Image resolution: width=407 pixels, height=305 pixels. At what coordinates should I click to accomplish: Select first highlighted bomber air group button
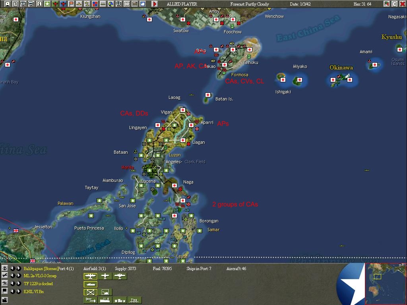tap(90, 276)
